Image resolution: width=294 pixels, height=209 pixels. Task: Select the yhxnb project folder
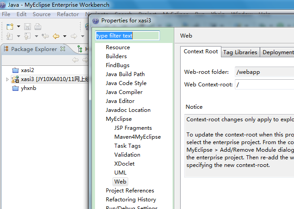click(x=24, y=88)
